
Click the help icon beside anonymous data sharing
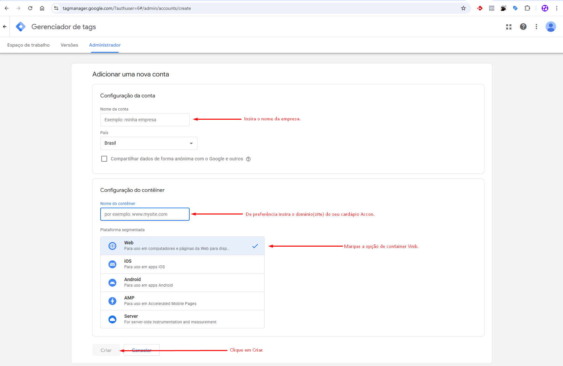(248, 159)
